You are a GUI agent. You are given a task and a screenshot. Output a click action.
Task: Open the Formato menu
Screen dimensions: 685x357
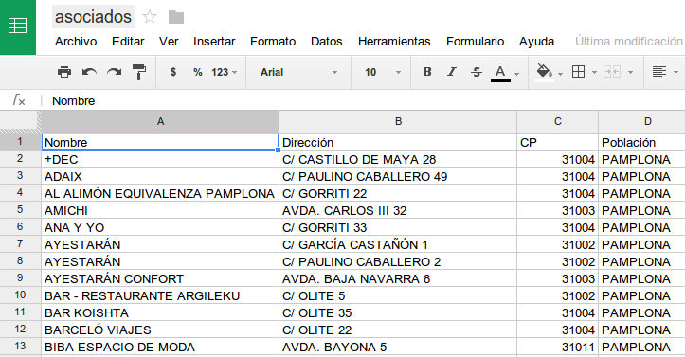click(273, 42)
